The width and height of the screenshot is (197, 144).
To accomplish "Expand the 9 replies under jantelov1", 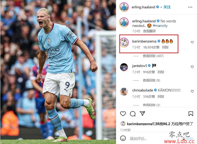I will click(151, 80).
